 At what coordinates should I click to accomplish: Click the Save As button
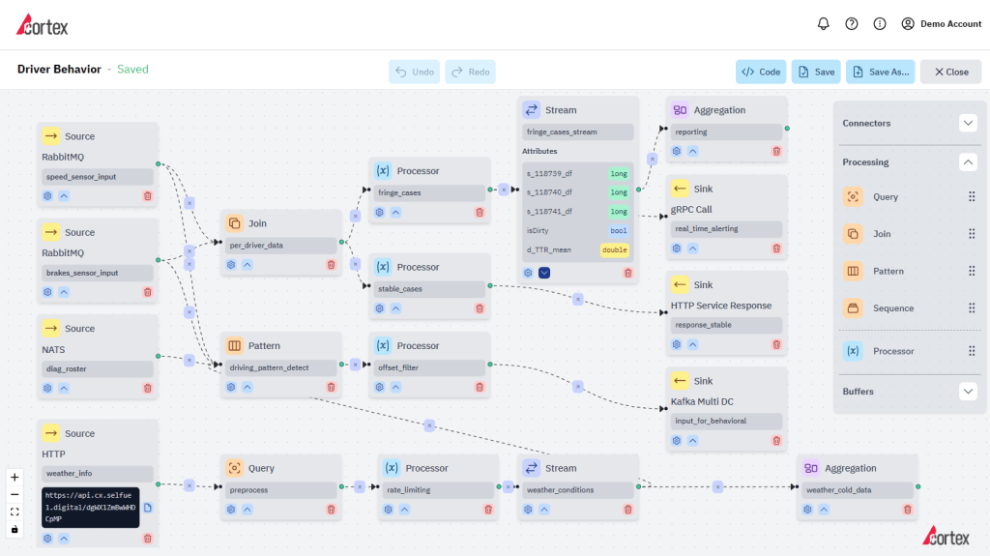880,72
